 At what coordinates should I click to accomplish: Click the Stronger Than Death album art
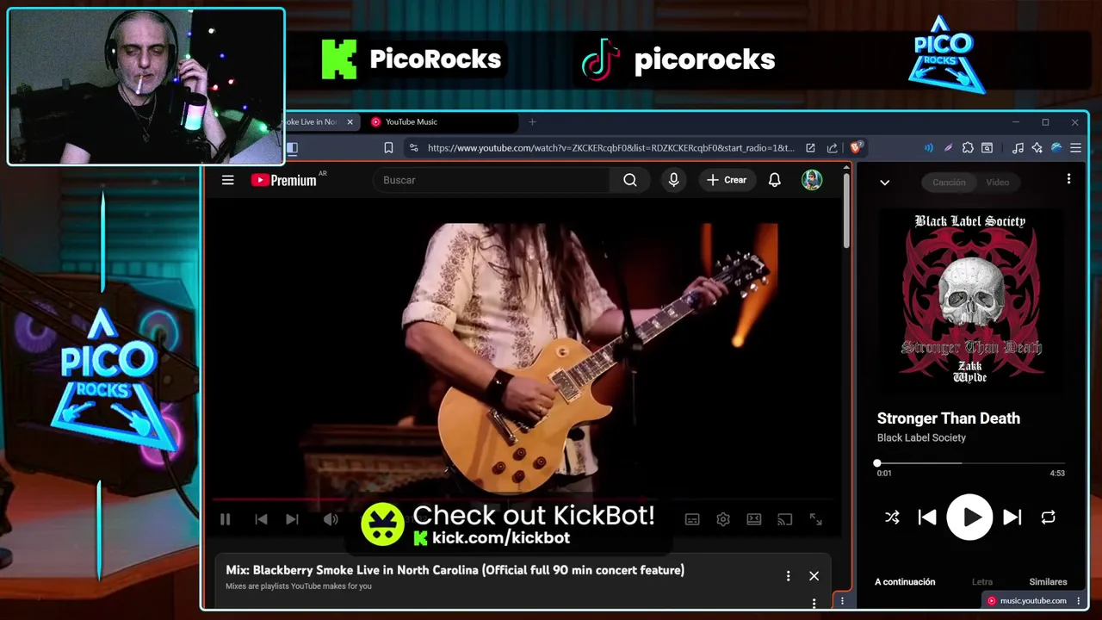(x=970, y=301)
